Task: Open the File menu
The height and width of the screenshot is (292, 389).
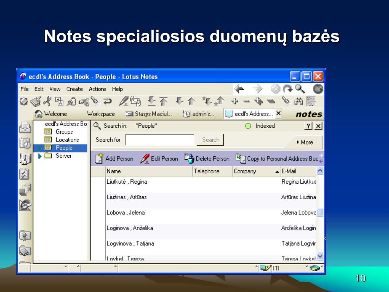Action: click(24, 89)
